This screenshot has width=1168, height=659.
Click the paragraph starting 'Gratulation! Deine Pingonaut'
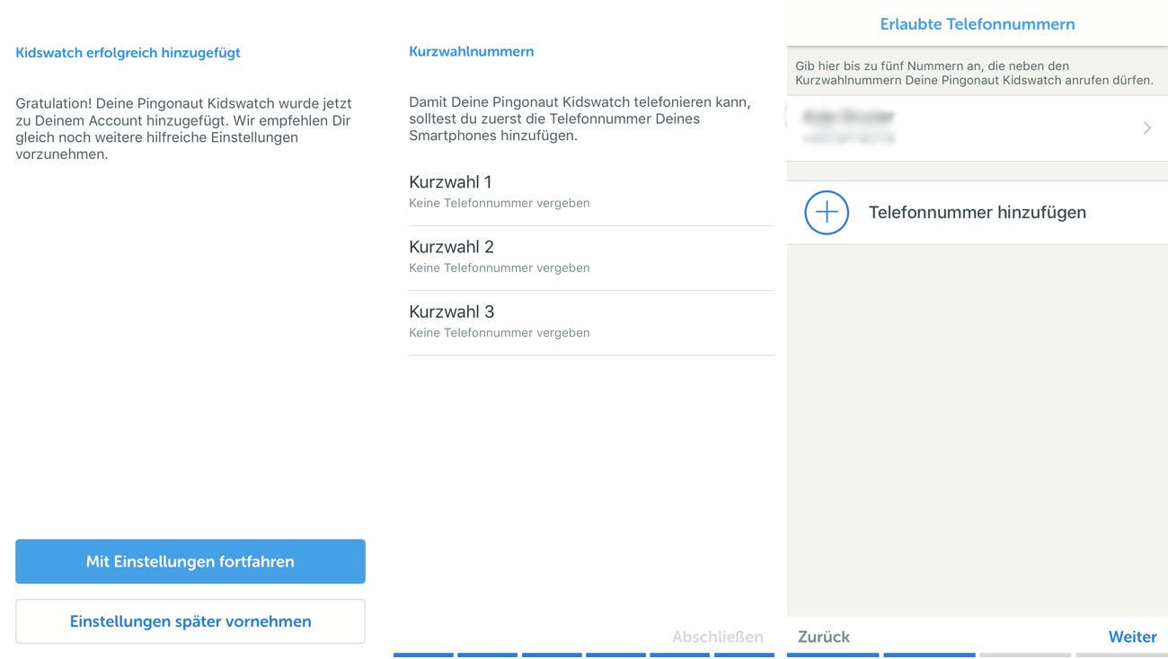coord(183,128)
